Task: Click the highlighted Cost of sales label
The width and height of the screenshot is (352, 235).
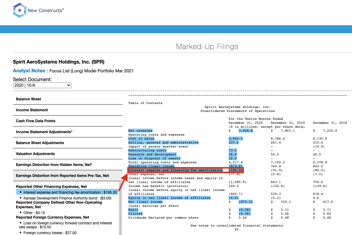Action: pos(141,139)
